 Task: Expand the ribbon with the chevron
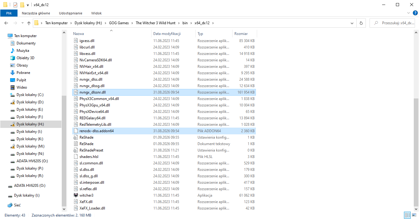tap(408, 13)
